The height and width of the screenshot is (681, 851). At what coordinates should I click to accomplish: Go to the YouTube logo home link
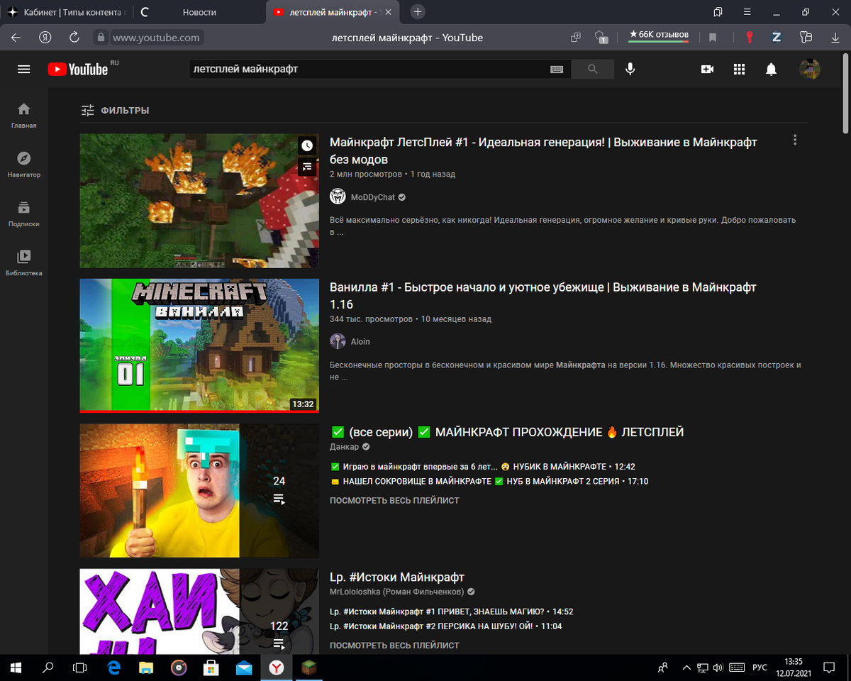point(78,69)
